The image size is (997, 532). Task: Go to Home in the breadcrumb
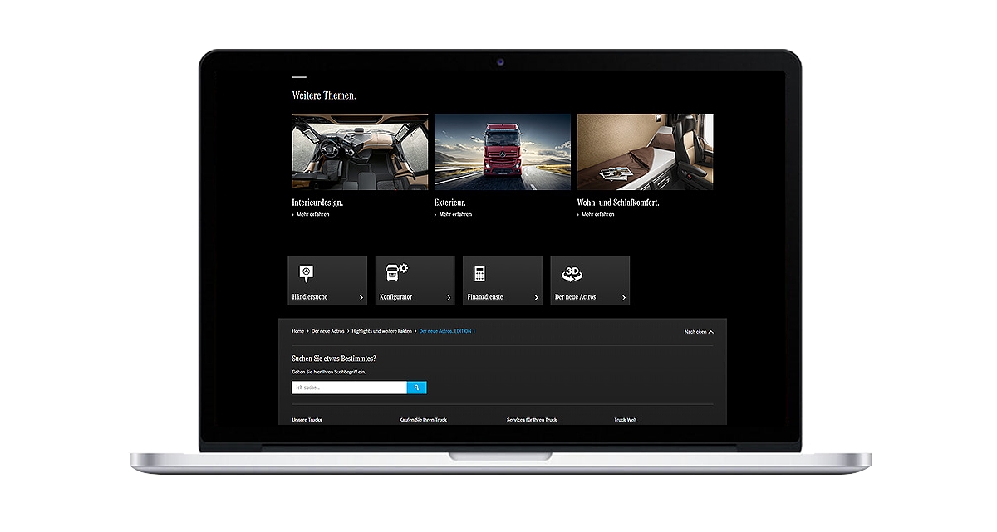(x=297, y=331)
